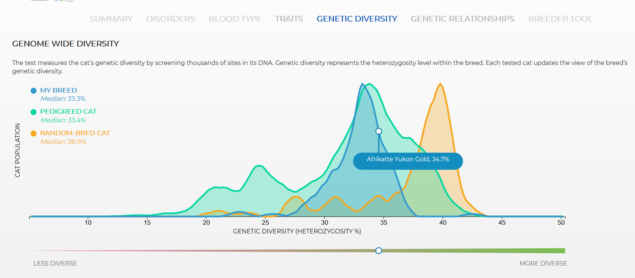Open the Summary tab

[111, 19]
